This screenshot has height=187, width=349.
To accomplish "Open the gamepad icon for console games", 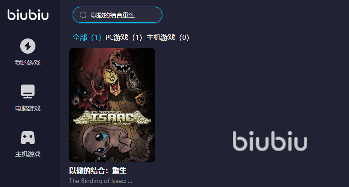I will (x=28, y=137).
